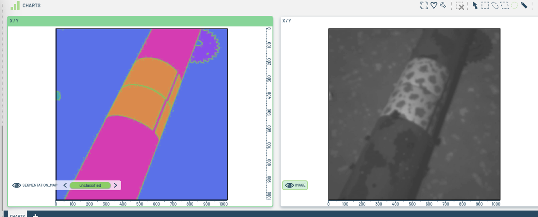
Task: Select the green dashed circle tool
Action: click(515, 5)
